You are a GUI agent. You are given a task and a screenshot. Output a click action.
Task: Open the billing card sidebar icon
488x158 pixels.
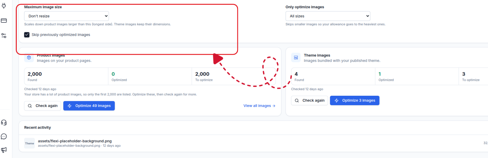click(4, 21)
